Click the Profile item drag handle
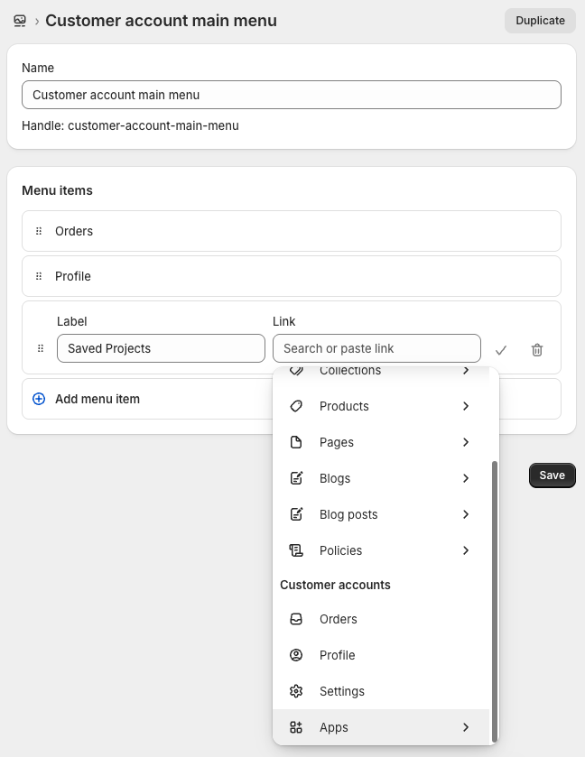 [x=39, y=276]
